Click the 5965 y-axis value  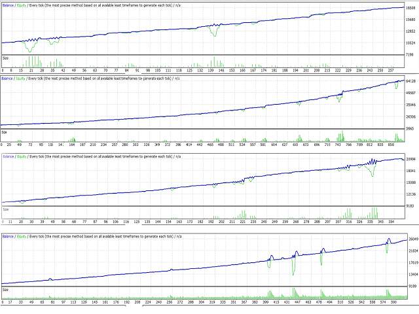[410, 128]
